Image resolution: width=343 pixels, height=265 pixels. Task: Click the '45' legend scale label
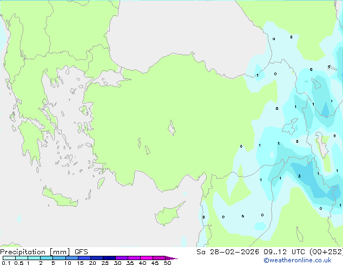(x=155, y=263)
